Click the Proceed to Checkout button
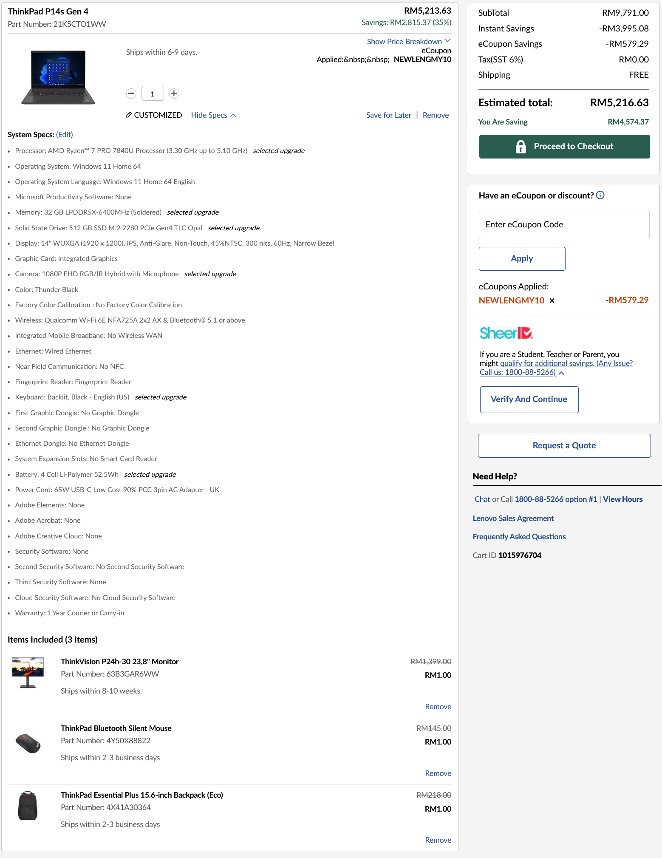Viewport: 662px width, 858px height. (x=564, y=147)
